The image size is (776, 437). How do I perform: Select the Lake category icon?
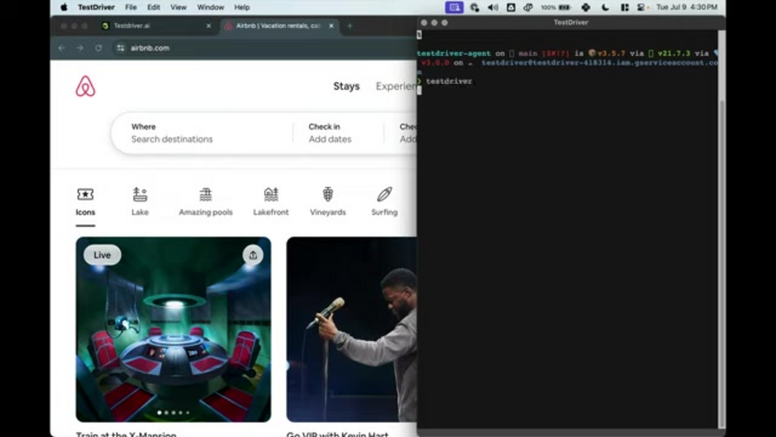point(140,201)
